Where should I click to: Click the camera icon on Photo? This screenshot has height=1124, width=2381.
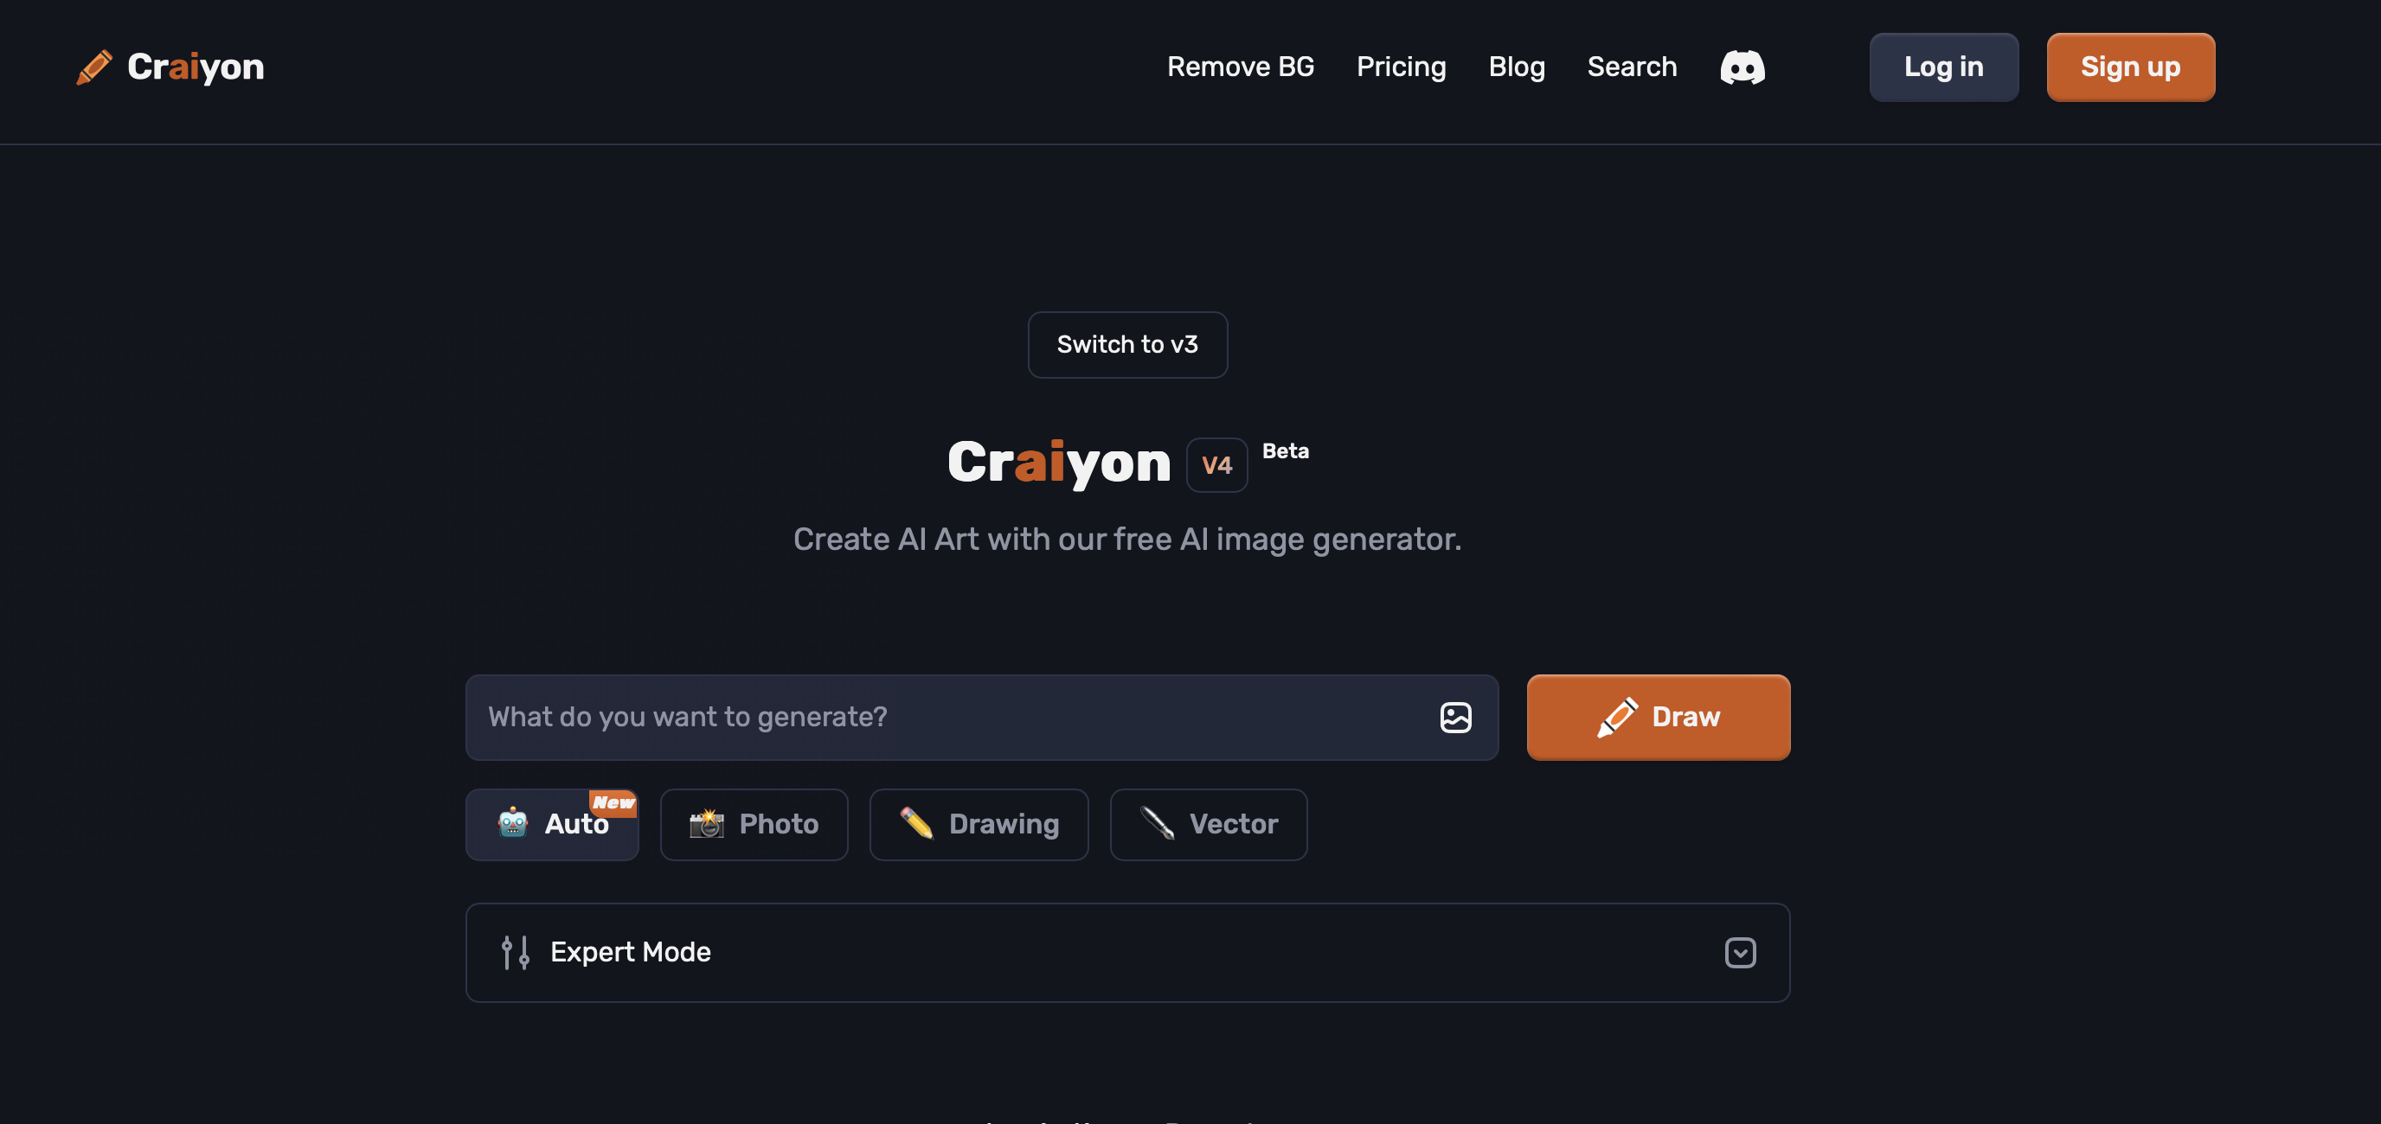[x=706, y=824]
